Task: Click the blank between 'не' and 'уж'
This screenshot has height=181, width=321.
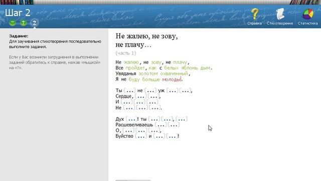Action: (x=150, y=90)
